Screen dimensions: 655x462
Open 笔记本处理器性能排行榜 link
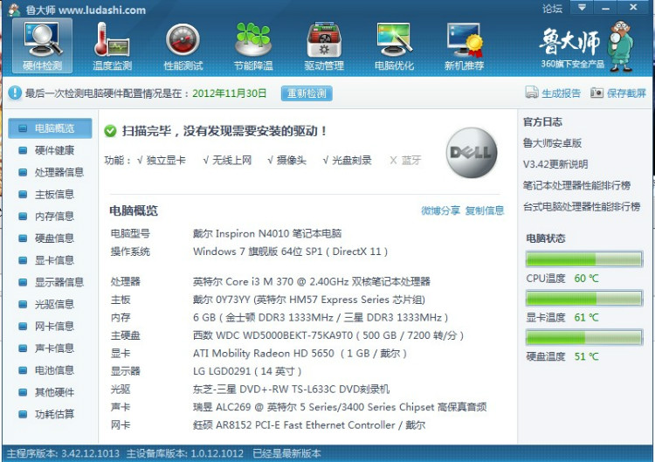576,185
